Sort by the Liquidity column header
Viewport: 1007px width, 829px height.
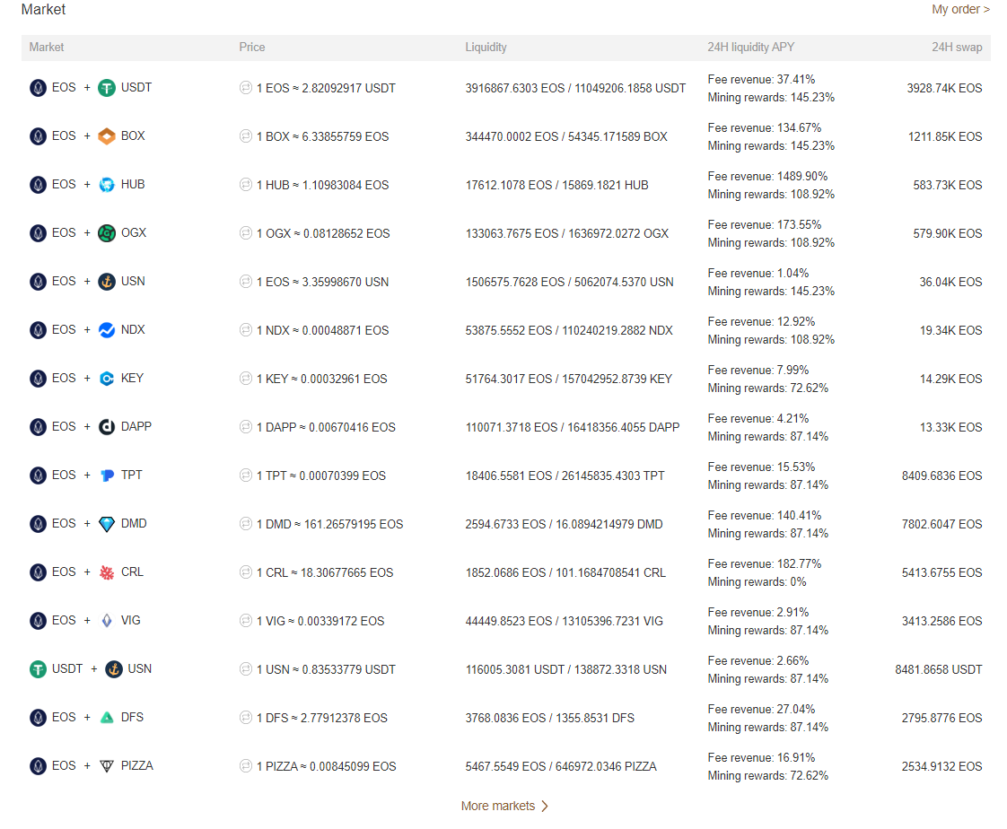(486, 47)
